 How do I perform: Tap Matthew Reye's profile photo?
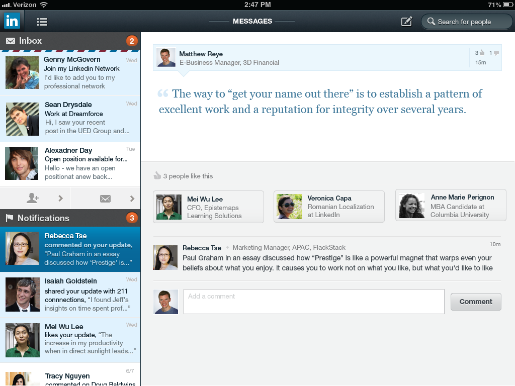pyautogui.click(x=166, y=57)
